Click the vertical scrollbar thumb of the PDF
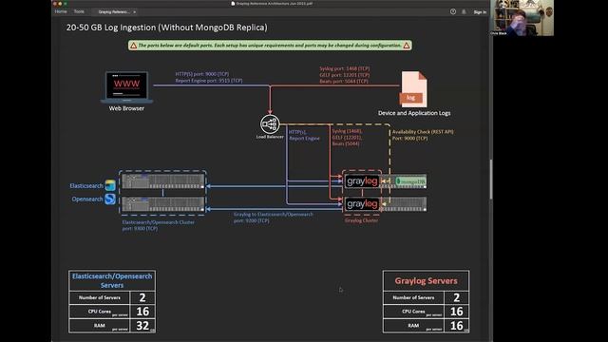The height and width of the screenshot is (342, 608). click(491, 180)
